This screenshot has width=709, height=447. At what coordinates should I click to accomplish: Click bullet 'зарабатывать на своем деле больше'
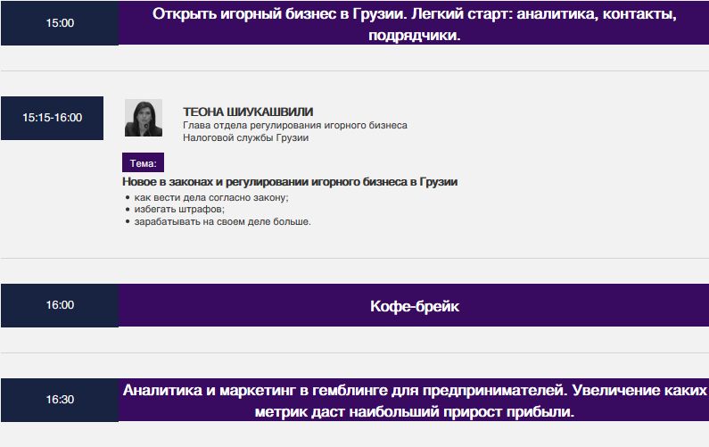[222, 221]
